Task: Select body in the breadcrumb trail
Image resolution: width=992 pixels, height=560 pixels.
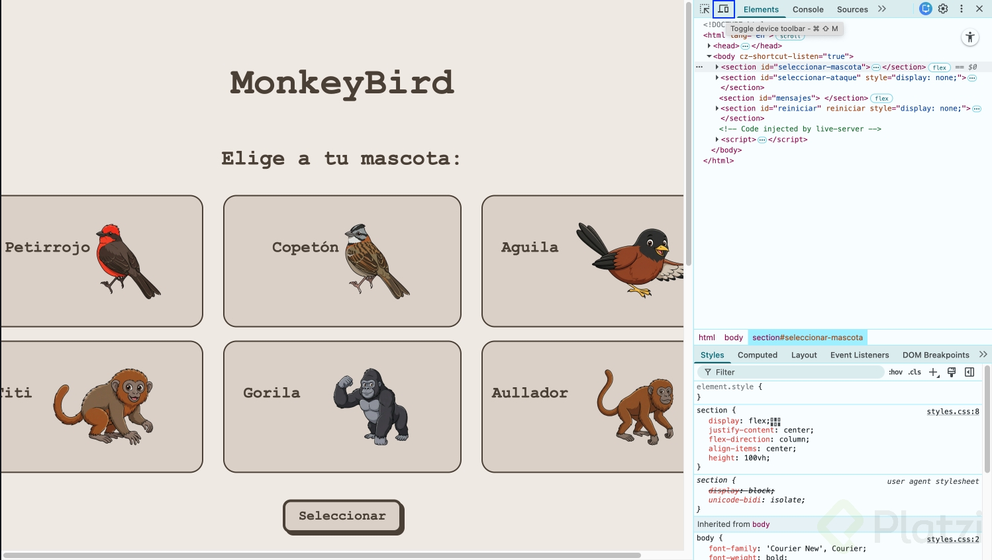Action: (x=734, y=338)
